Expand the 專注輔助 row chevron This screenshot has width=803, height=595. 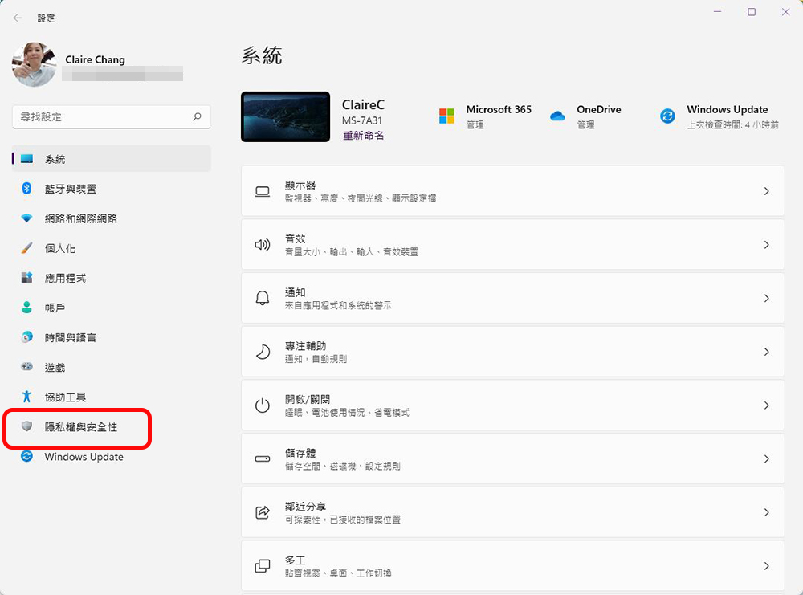(766, 352)
